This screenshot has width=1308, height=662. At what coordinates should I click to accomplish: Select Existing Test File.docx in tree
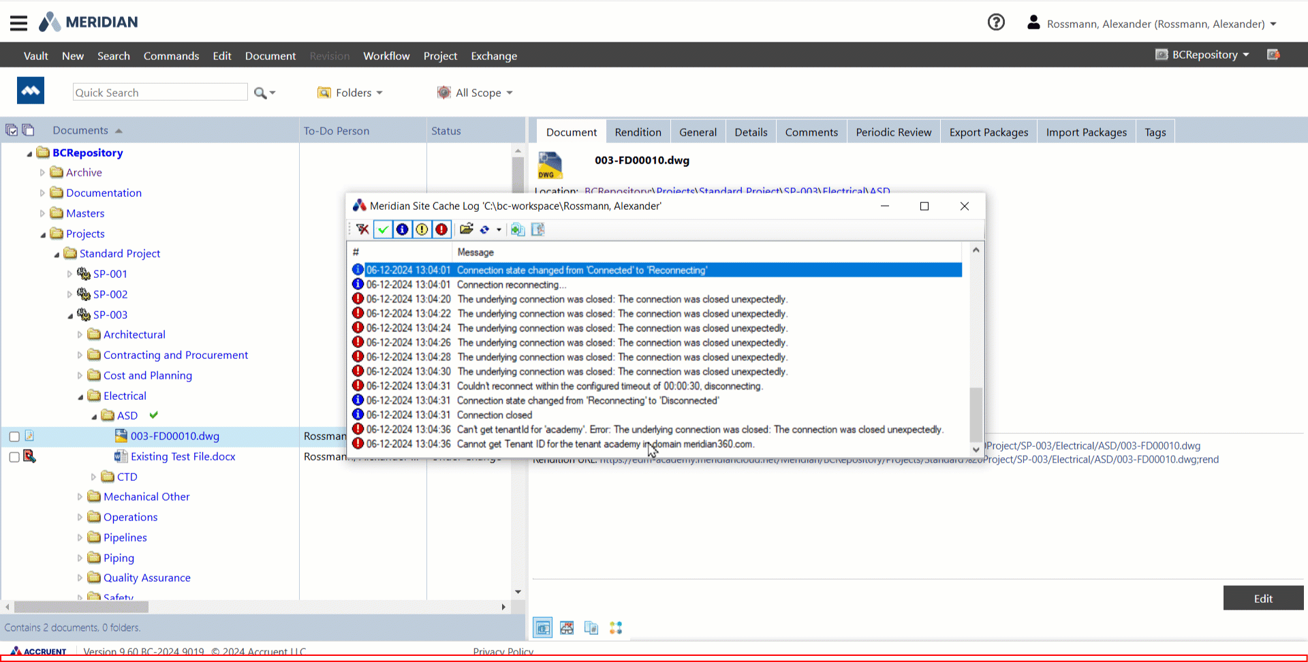tap(183, 456)
